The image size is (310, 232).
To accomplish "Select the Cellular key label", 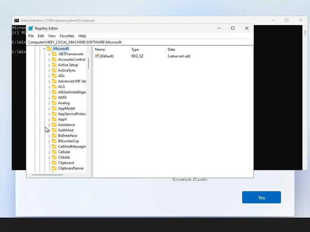I will click(64, 152).
